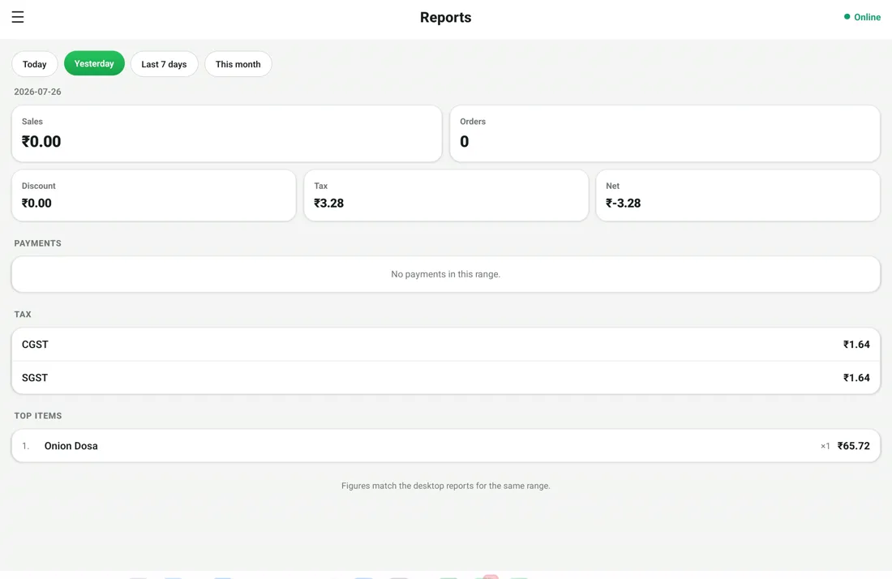Click 'No payments in this range.' message
892x579 pixels.
(445, 274)
